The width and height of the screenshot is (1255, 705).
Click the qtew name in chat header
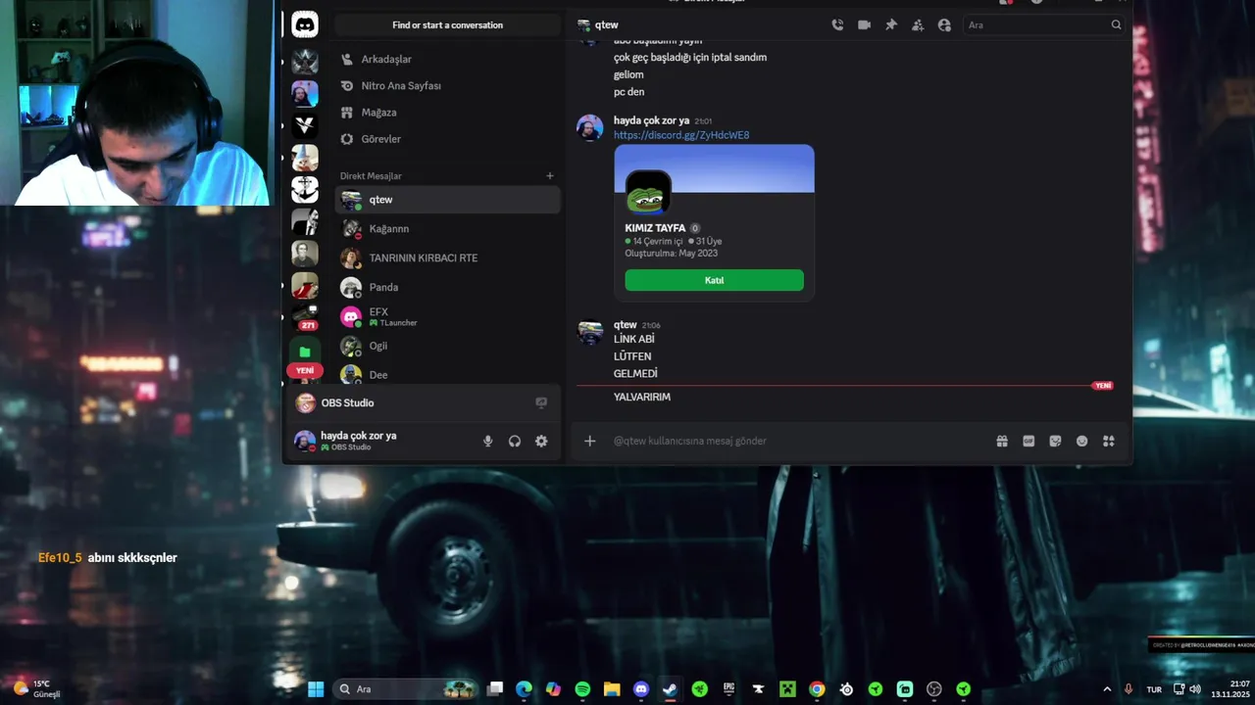point(607,24)
